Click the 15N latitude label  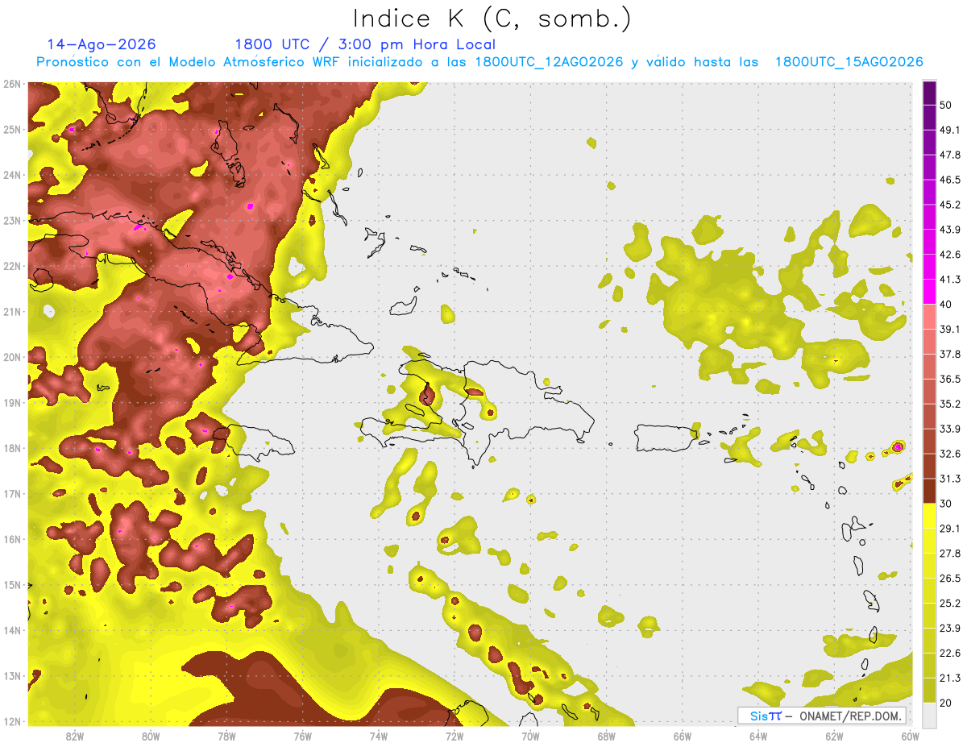pyautogui.click(x=12, y=585)
